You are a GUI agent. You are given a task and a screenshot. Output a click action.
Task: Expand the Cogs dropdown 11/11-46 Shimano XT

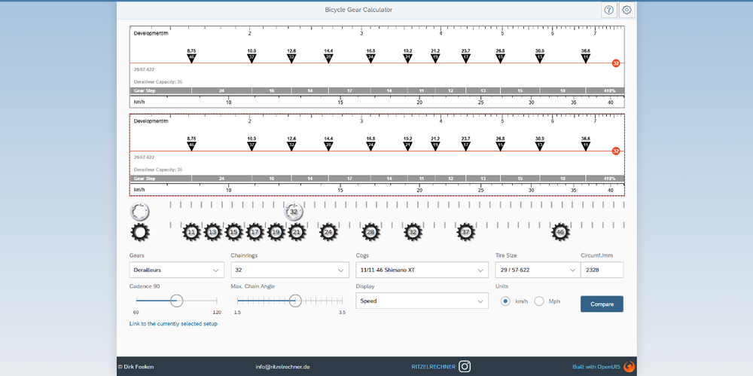(422, 270)
